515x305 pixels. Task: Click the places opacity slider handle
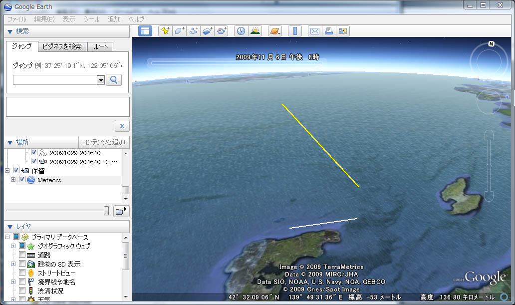106,211
